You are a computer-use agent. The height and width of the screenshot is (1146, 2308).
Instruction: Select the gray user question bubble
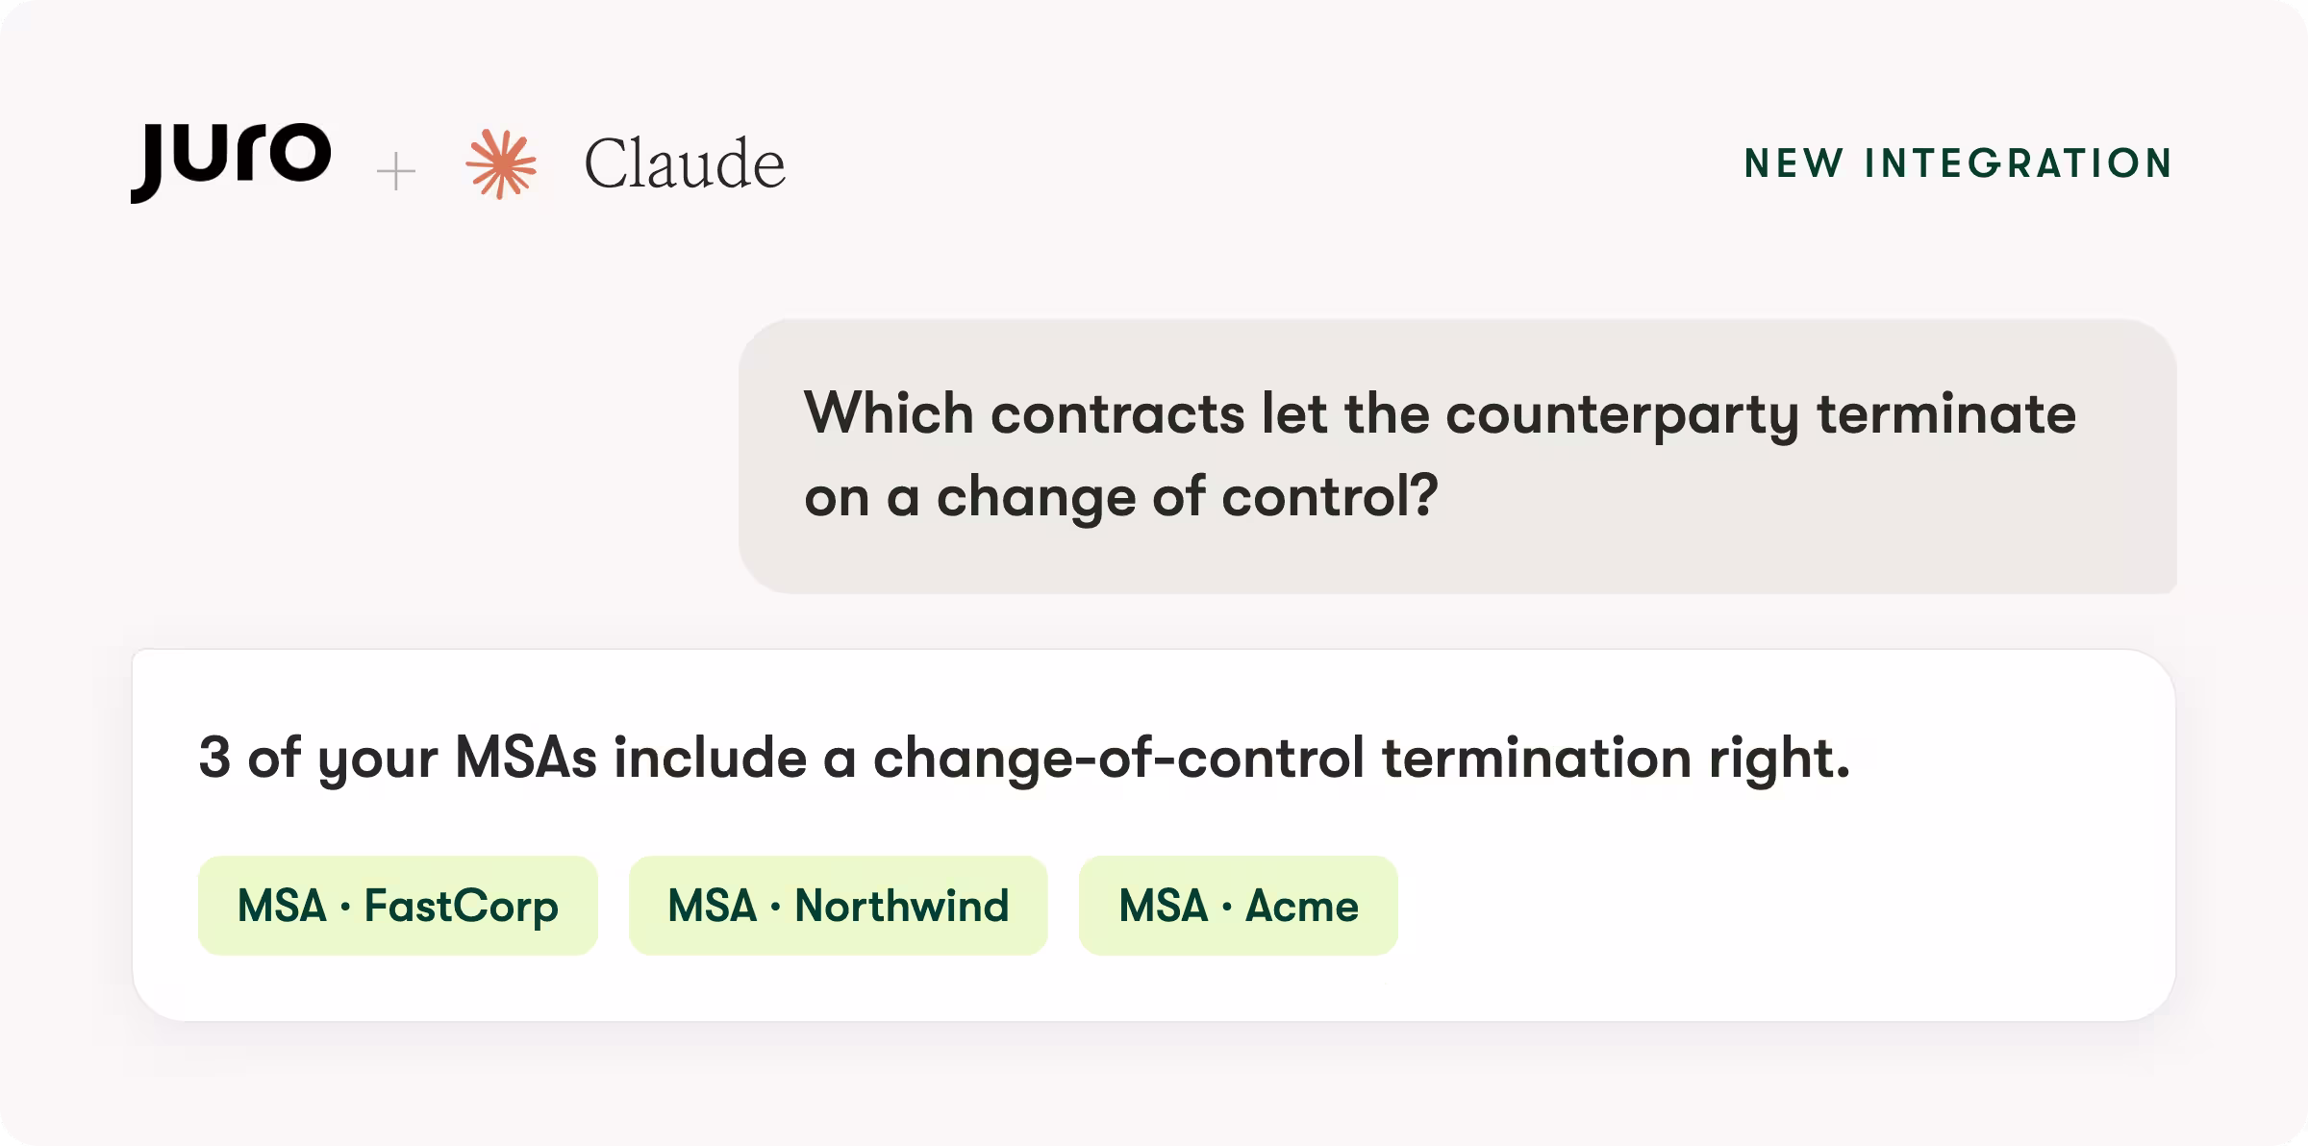coord(1457,456)
